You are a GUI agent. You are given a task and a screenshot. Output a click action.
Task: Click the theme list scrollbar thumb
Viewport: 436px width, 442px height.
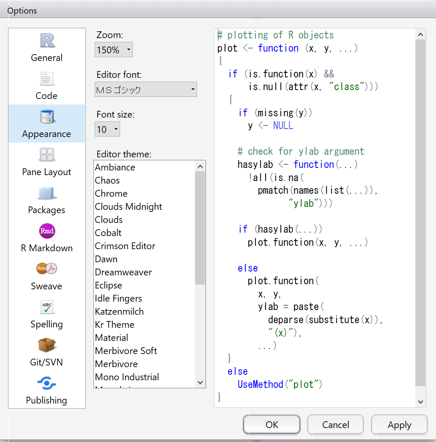point(200,228)
